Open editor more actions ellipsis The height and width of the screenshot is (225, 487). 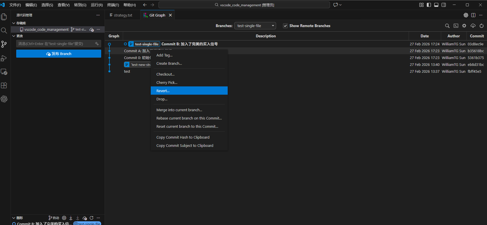481,15
